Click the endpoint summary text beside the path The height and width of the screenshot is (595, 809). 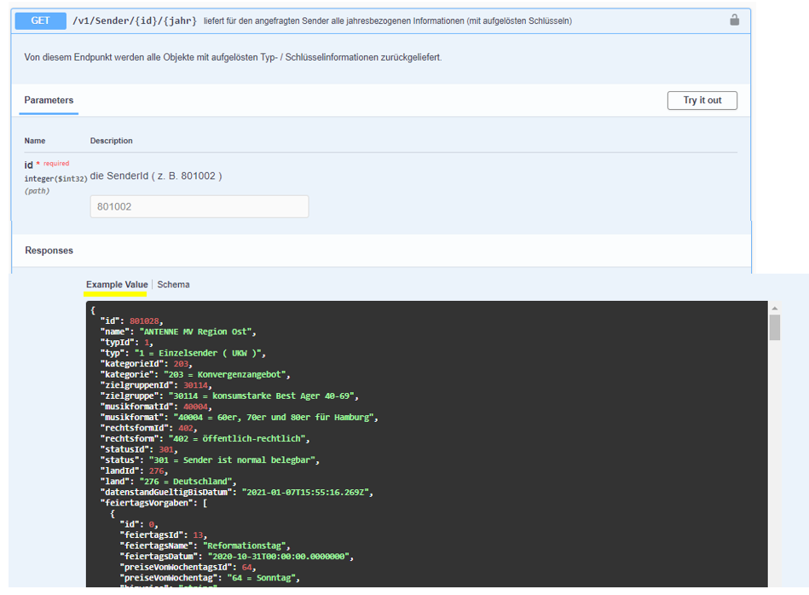388,20
